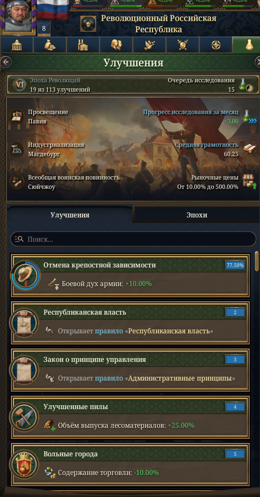Switch to the Эпохи tab

[x=196, y=215]
